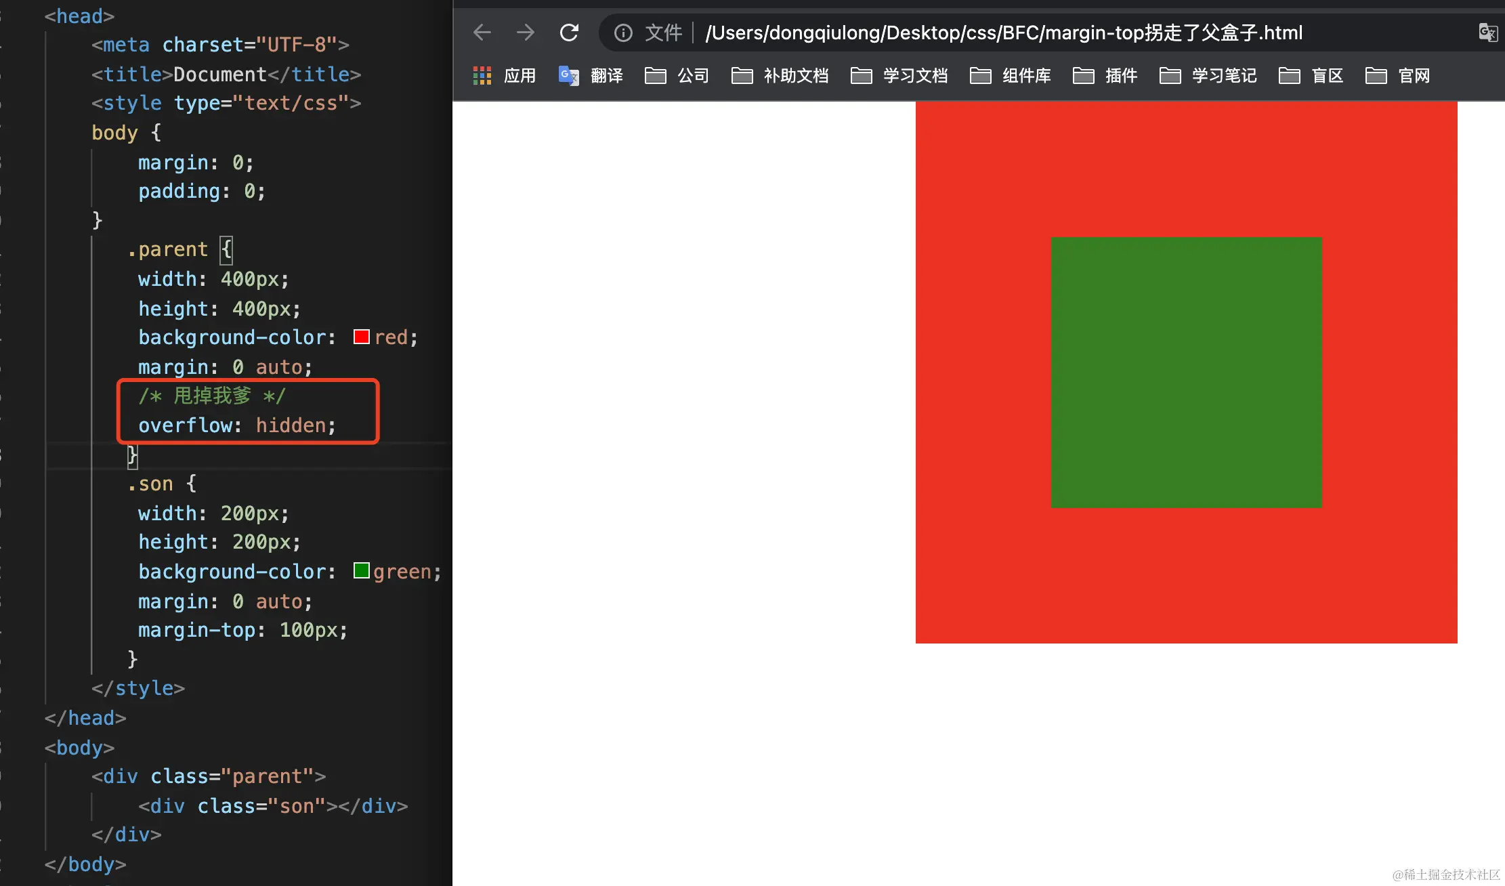Click the 盲区 folder icon
This screenshot has width=1505, height=886.
click(x=1289, y=75)
